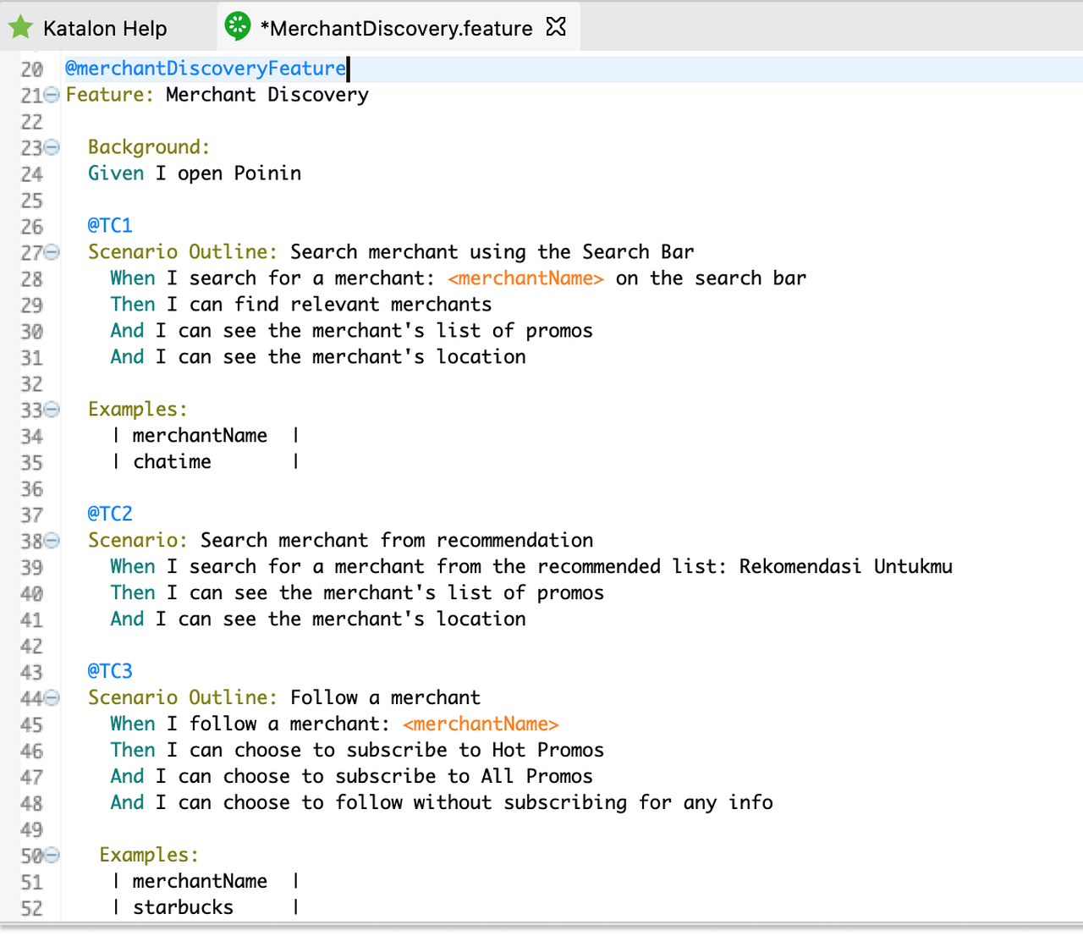This screenshot has height=936, width=1083.
Task: Collapse the Scenario fold at line 38
Action: click(52, 541)
